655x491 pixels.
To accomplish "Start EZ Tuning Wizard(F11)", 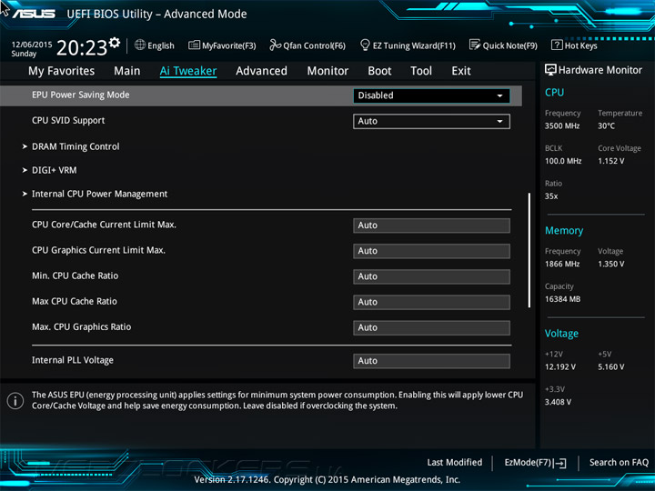I will pyautogui.click(x=414, y=45).
